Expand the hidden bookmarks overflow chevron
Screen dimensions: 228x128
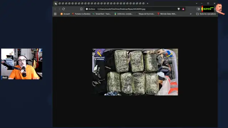191,14
